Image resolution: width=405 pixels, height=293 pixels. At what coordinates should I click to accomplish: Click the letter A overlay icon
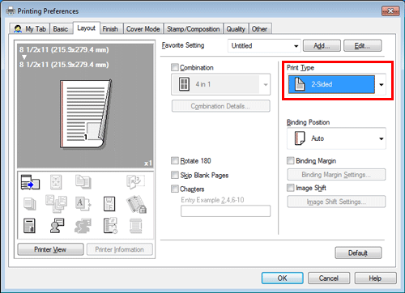coord(83,204)
